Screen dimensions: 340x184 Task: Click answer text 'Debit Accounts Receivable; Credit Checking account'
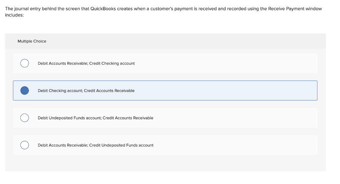(x=86, y=63)
